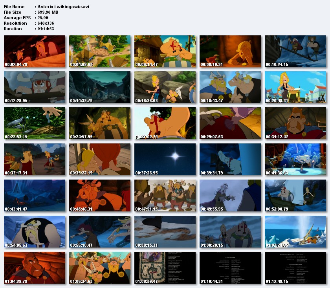Click the duration value '01:14:53'
The height and width of the screenshot is (288, 330).
click(x=46, y=29)
